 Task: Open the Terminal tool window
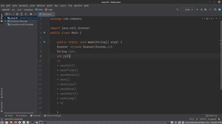click(35, 116)
